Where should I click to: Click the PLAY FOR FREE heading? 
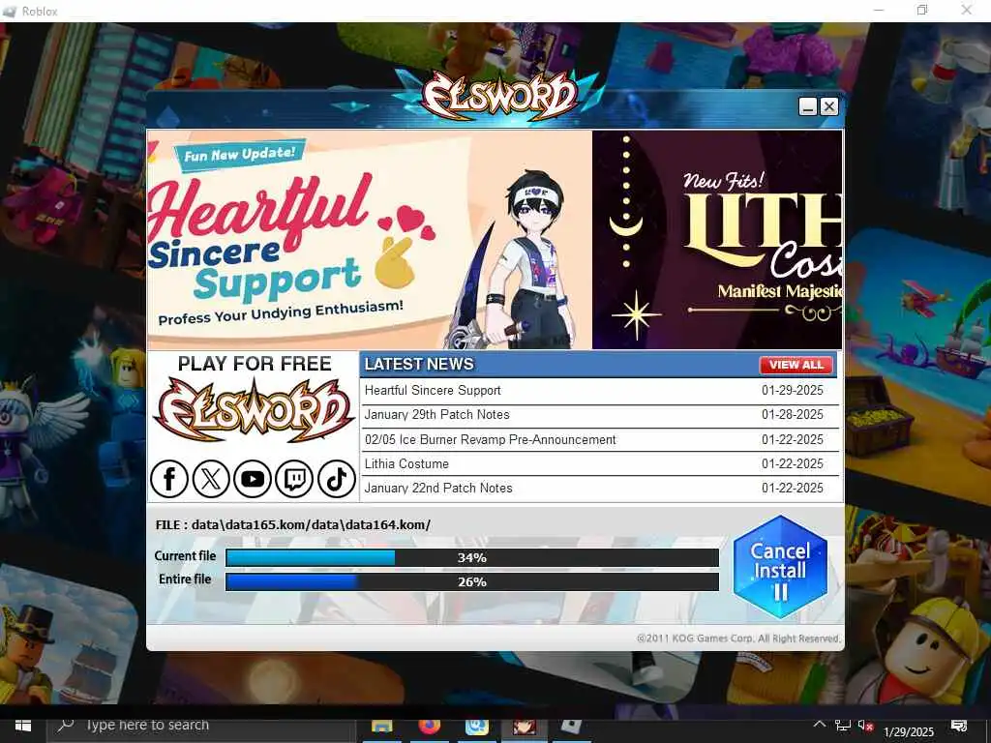[x=255, y=364]
